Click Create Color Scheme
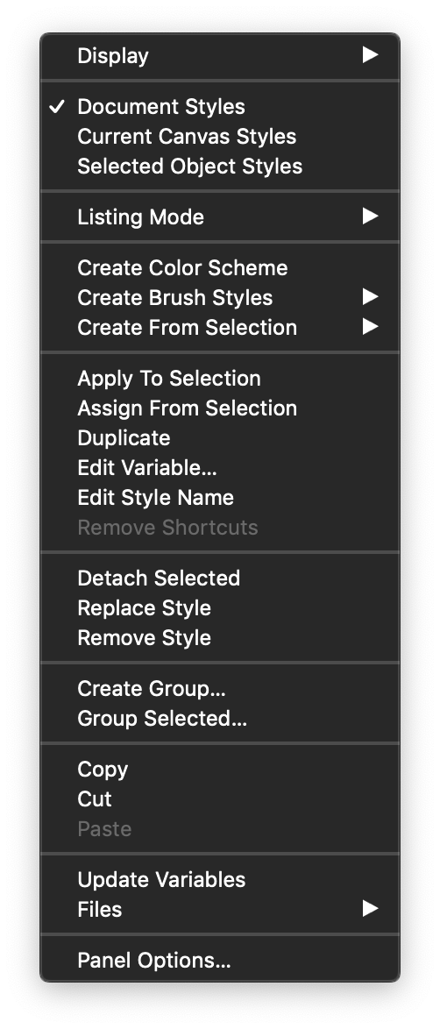This screenshot has height=1029, width=440. pos(220,267)
